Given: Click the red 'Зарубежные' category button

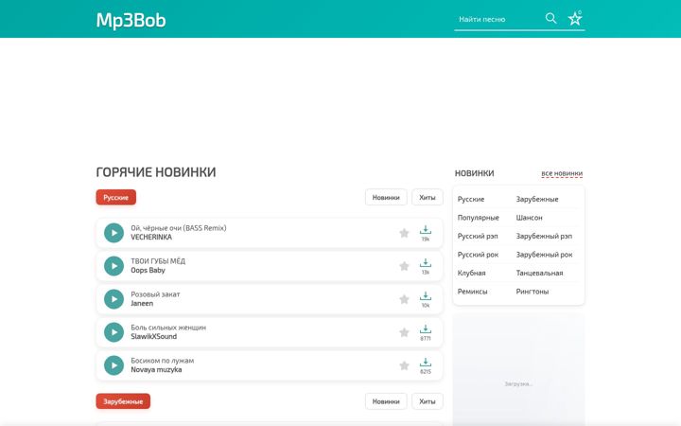Looking at the screenshot, I should [x=123, y=401].
